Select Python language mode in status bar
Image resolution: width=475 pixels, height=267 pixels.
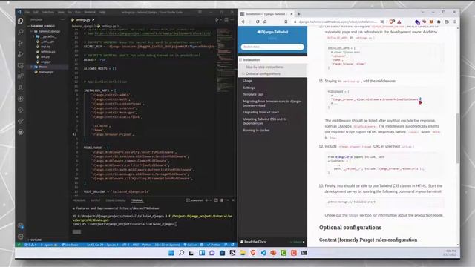coord(147,245)
